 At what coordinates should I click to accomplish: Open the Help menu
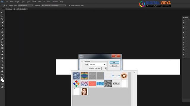[x=62, y=2]
